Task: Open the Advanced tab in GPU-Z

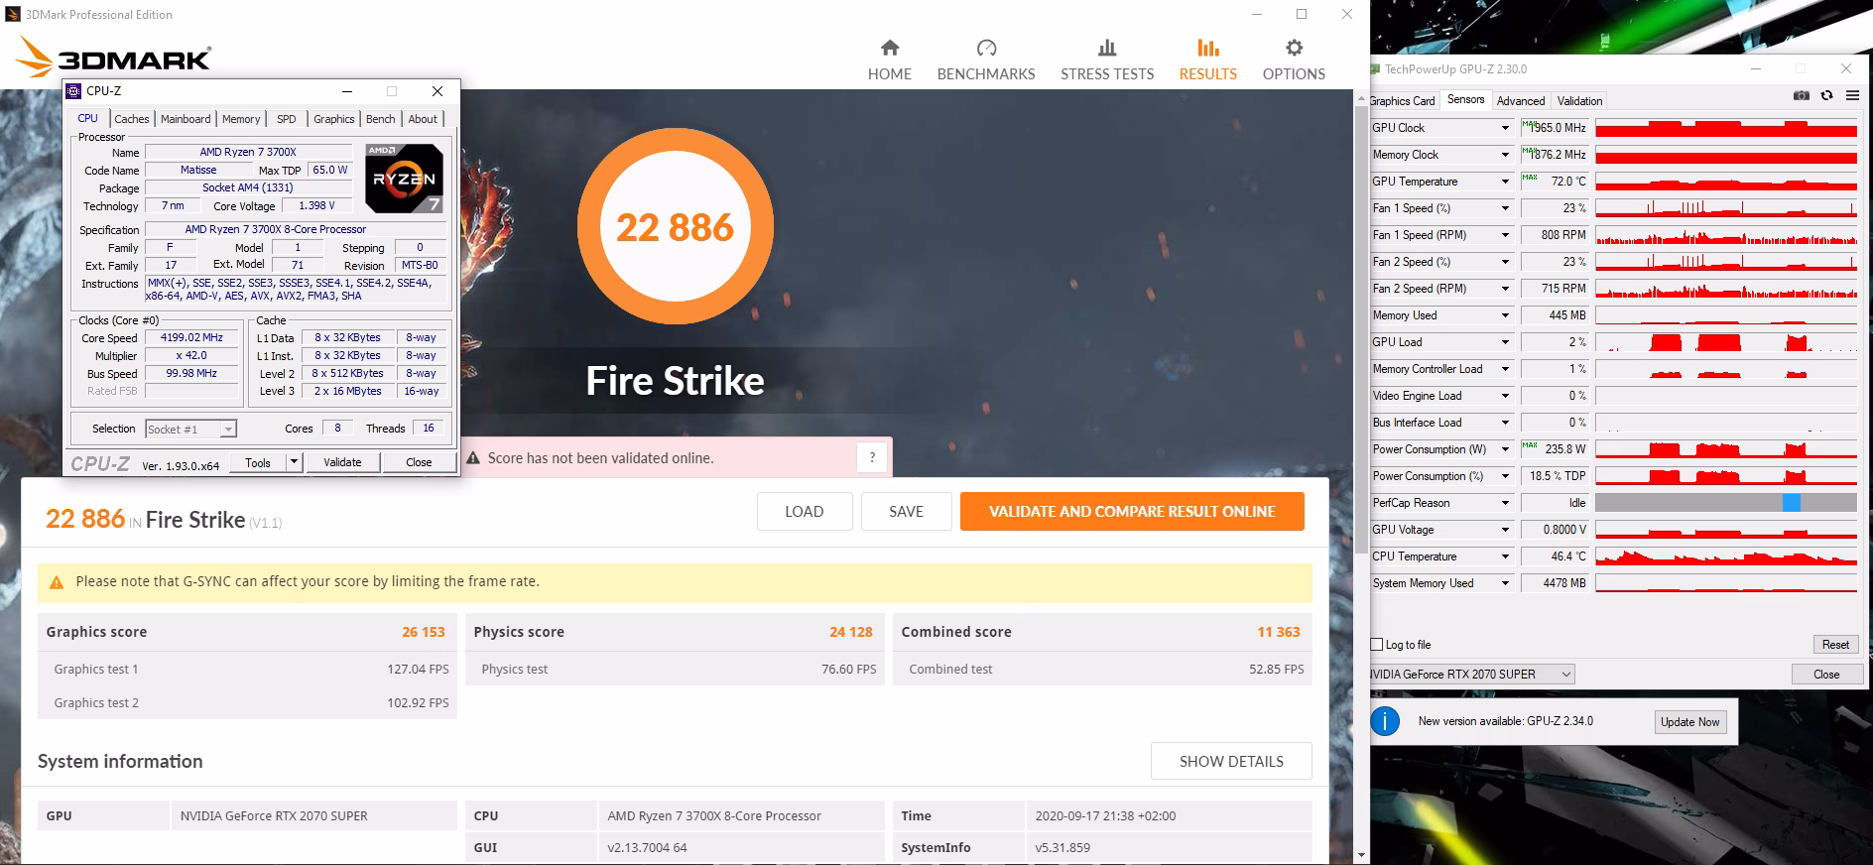Action: [x=1521, y=101]
